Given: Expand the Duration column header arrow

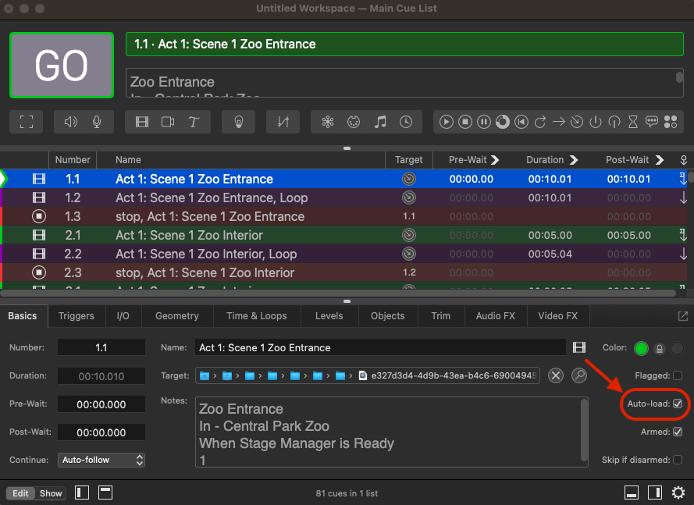Looking at the screenshot, I should [574, 160].
